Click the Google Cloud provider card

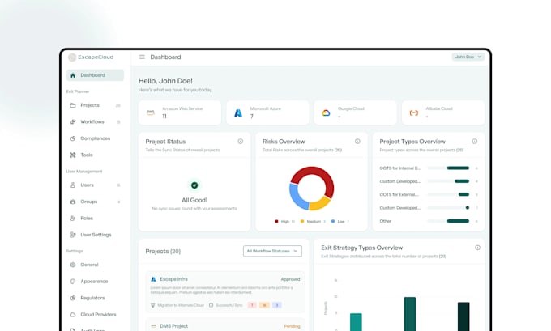coord(355,112)
